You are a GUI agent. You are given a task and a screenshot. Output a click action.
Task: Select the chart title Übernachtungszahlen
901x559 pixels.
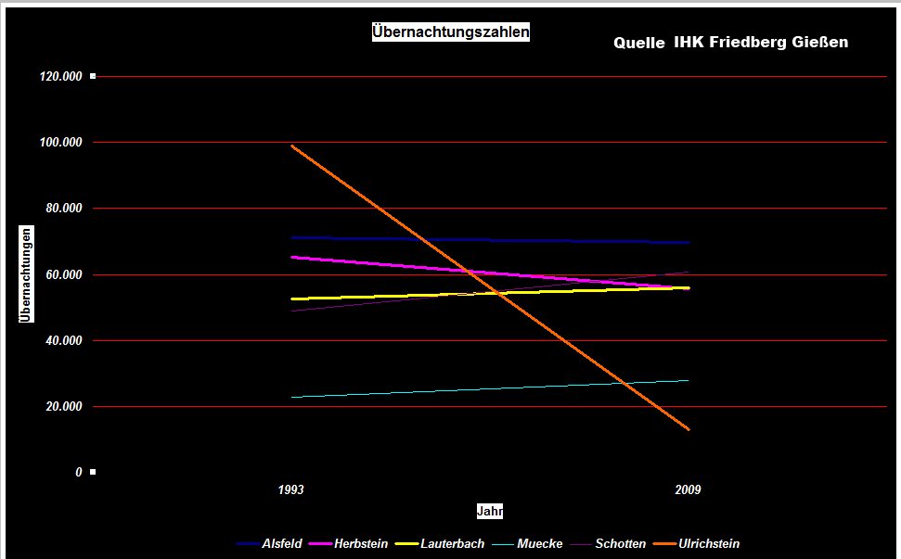(x=450, y=32)
